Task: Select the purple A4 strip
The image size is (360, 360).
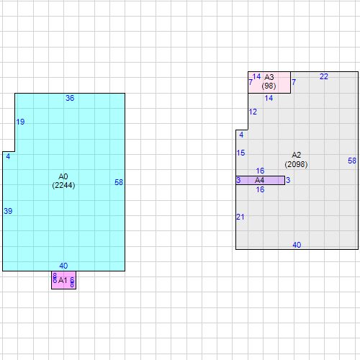Action: click(261, 180)
